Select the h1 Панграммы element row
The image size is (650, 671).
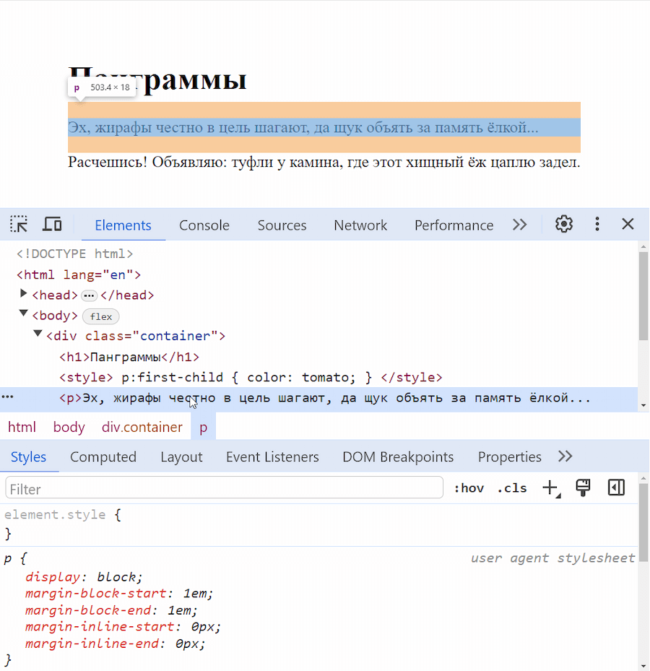click(x=129, y=357)
